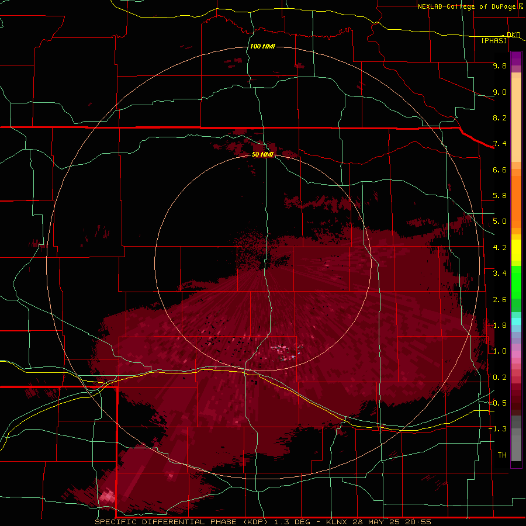Viewport: 526px width, 526px height.
Task: Click the 7.4 value on the legend
Action: [x=500, y=144]
